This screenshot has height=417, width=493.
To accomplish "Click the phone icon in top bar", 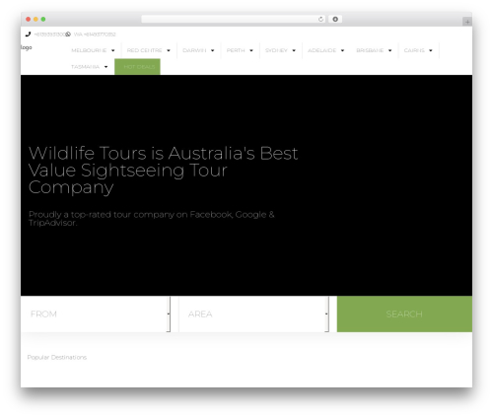I will pyautogui.click(x=29, y=35).
